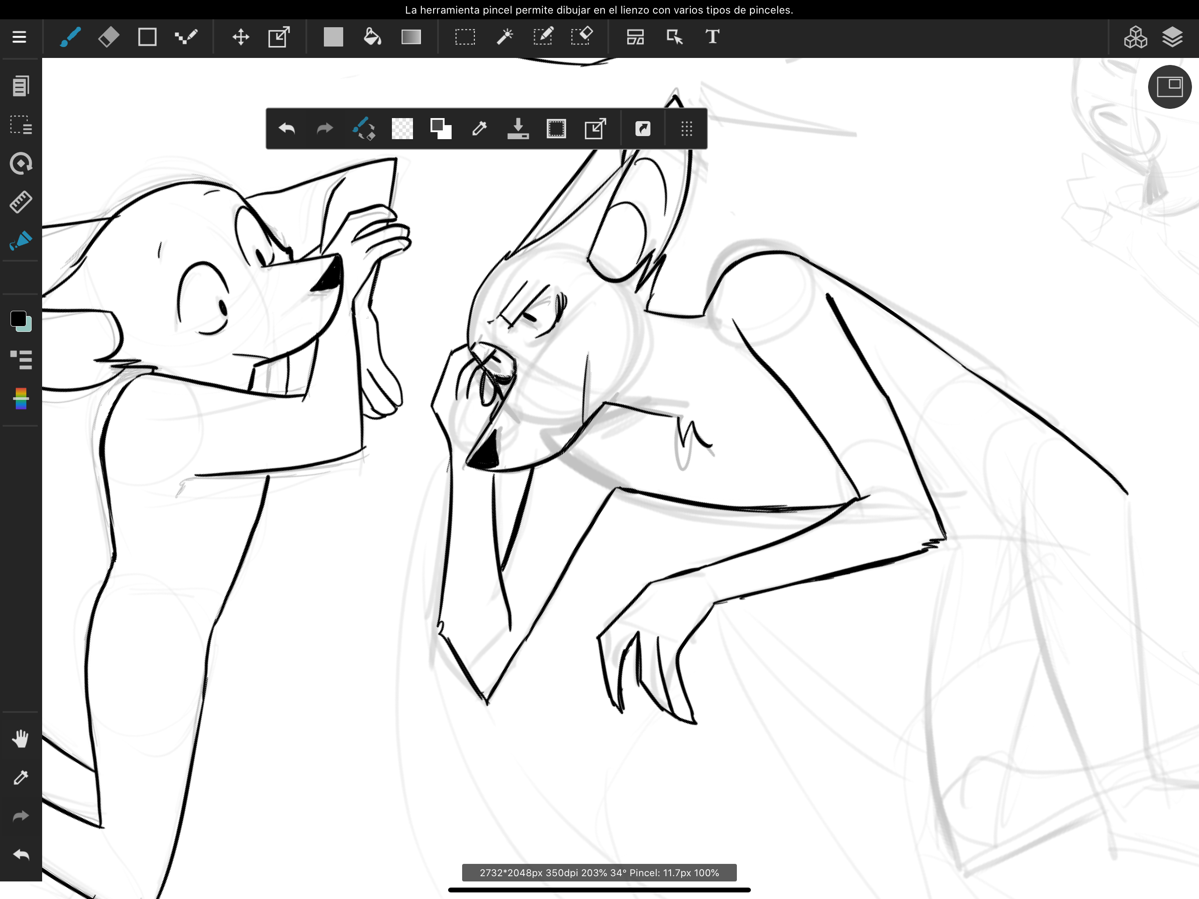
Task: Open the Materials cubes panel
Action: [1135, 37]
